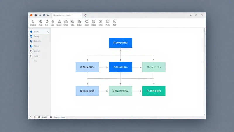Open the fourth sidebar item with blue square icon
The width and height of the screenshot is (234, 132).
(39, 46)
